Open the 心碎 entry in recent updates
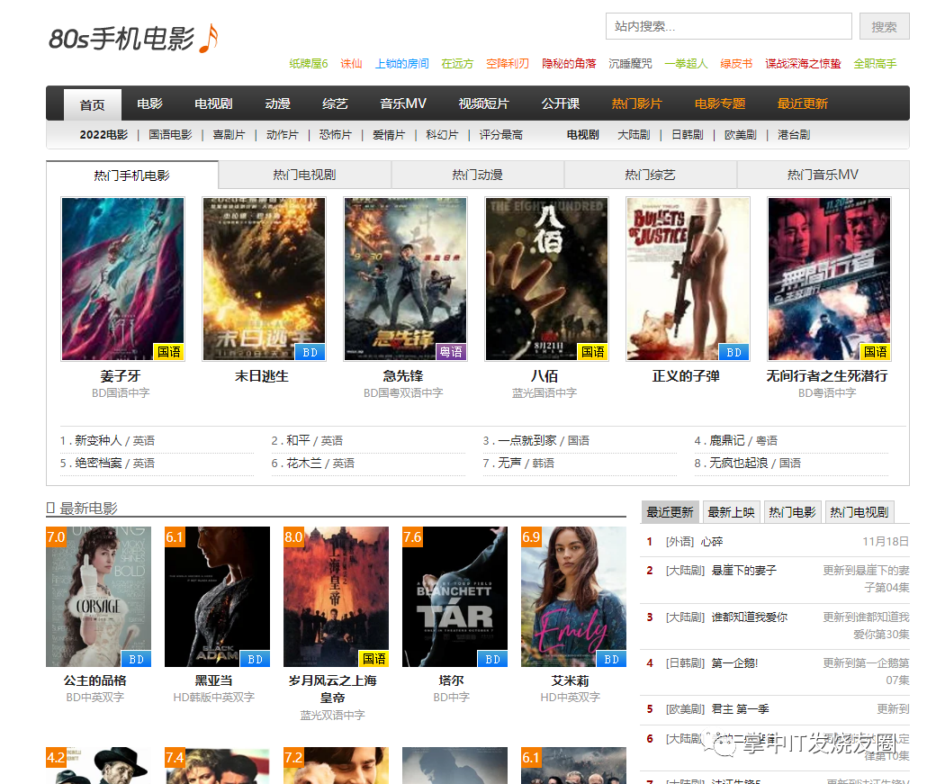 coord(712,542)
